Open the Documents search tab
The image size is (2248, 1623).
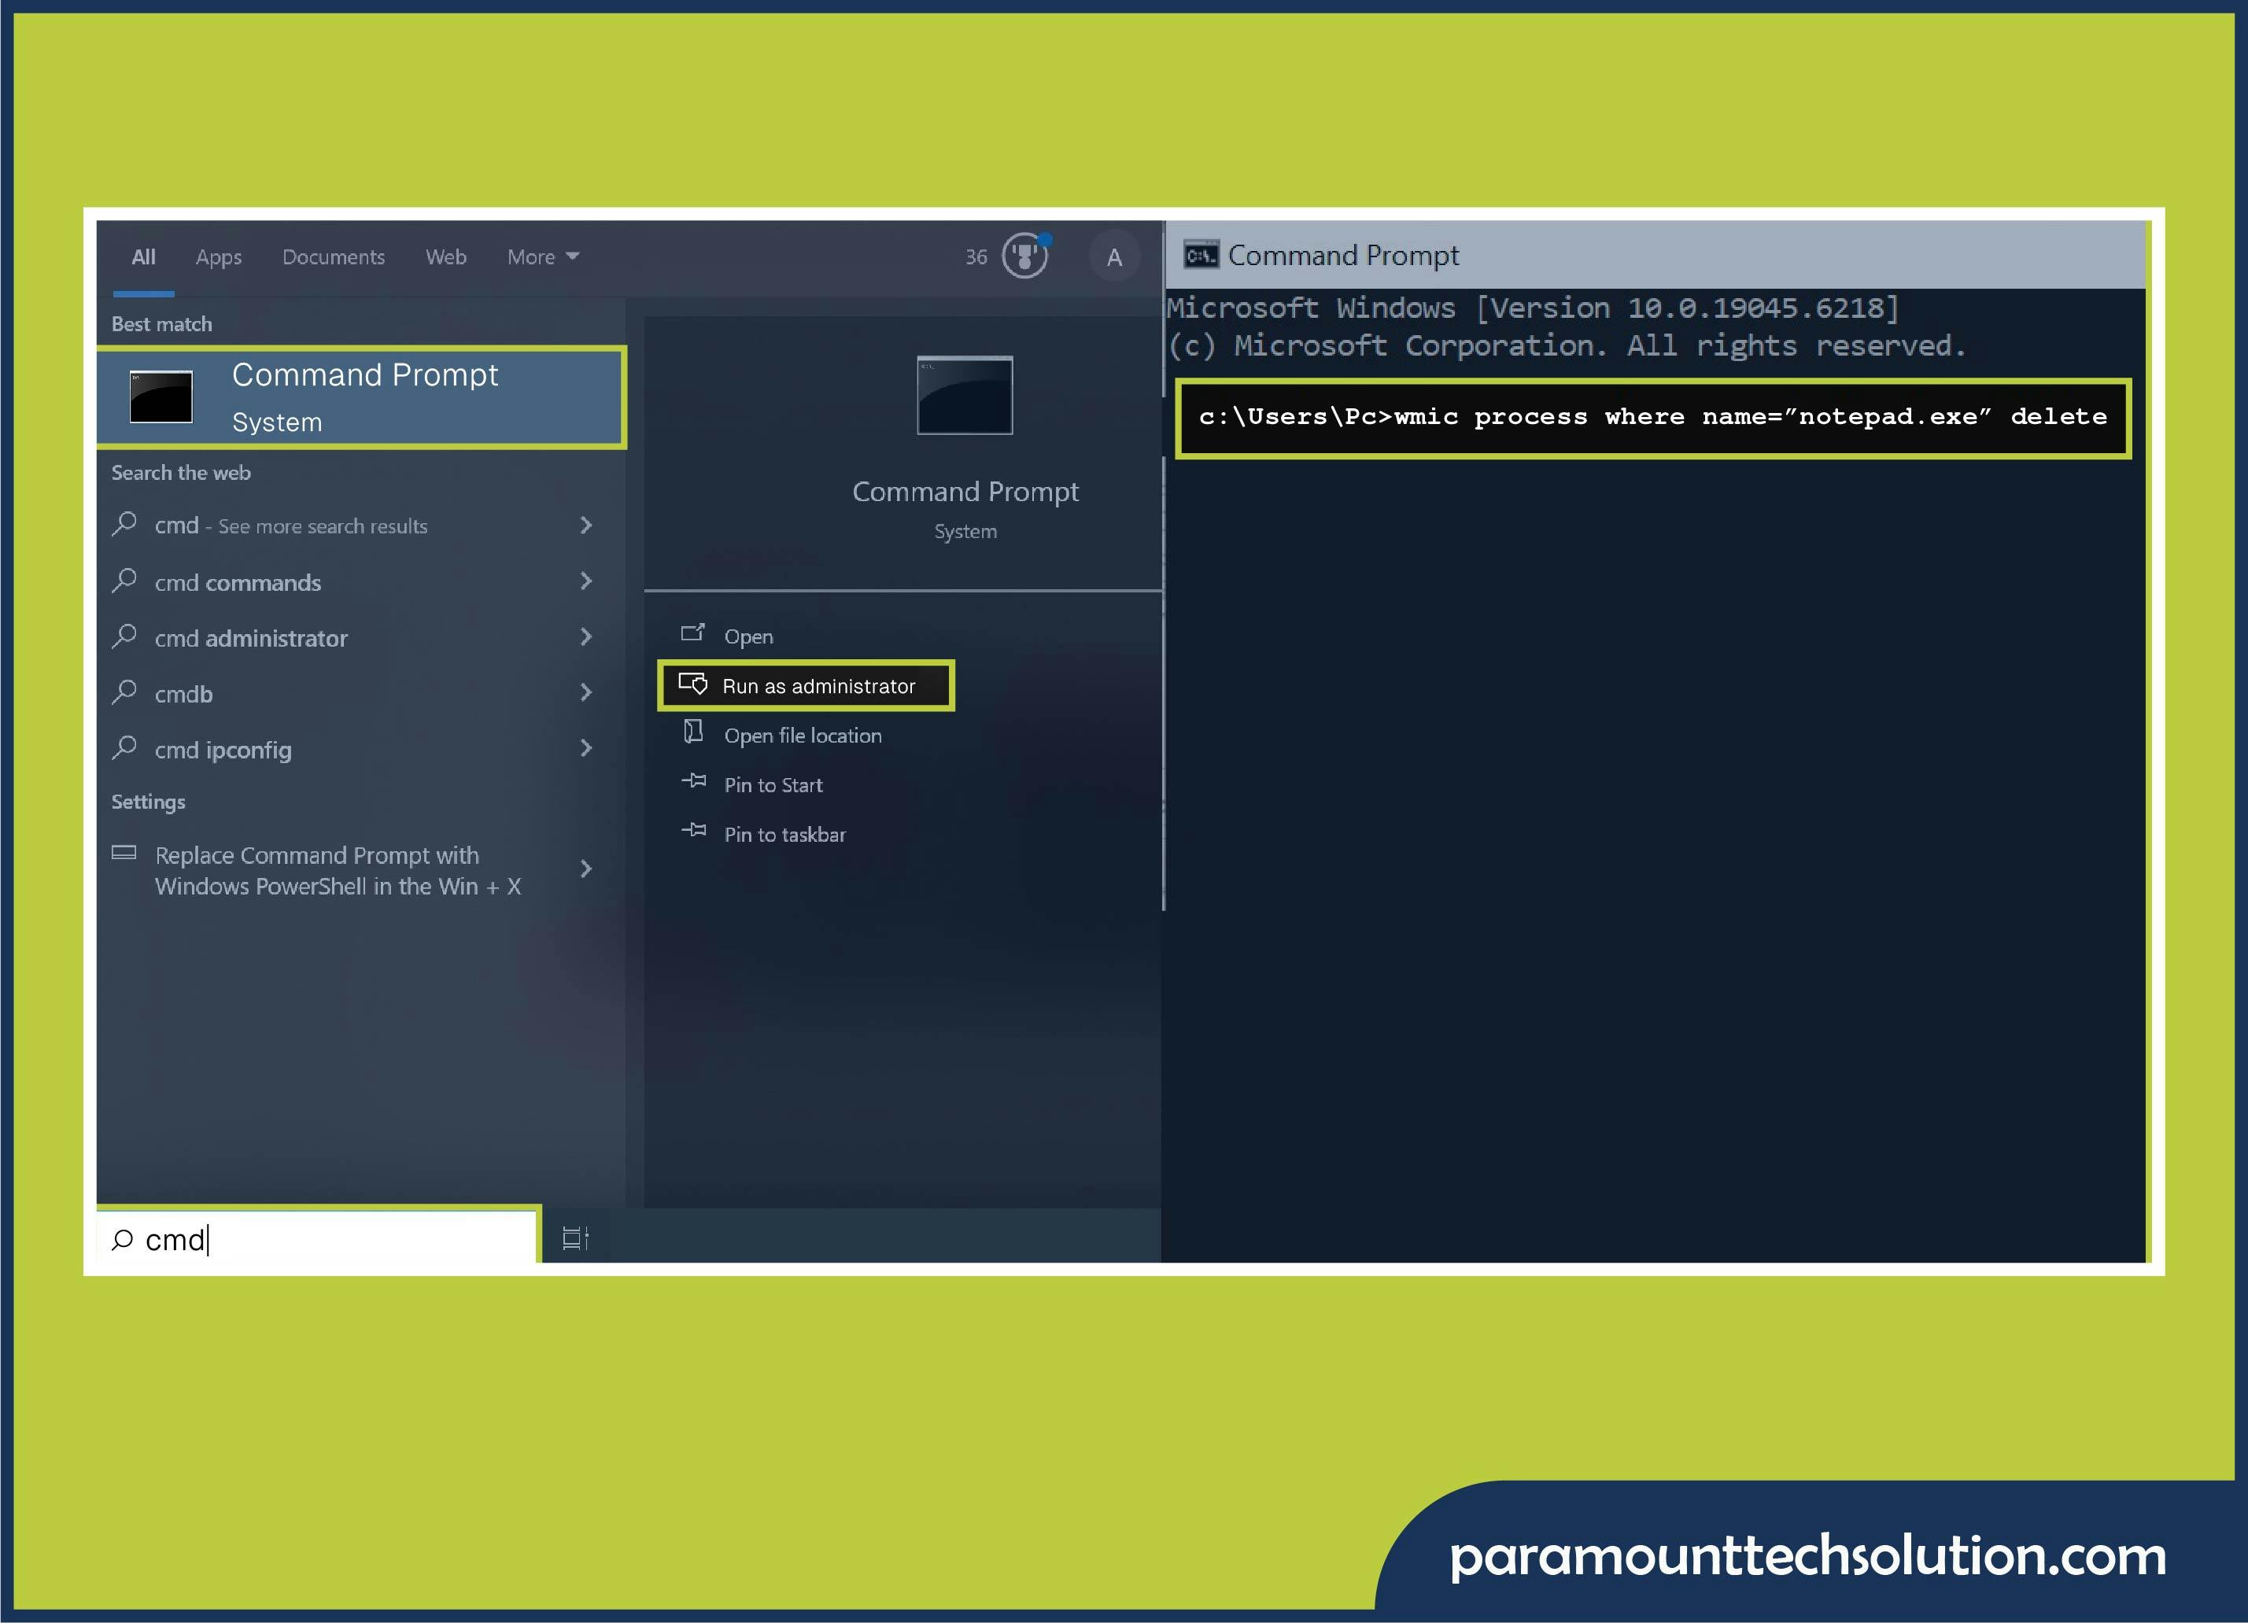[333, 257]
